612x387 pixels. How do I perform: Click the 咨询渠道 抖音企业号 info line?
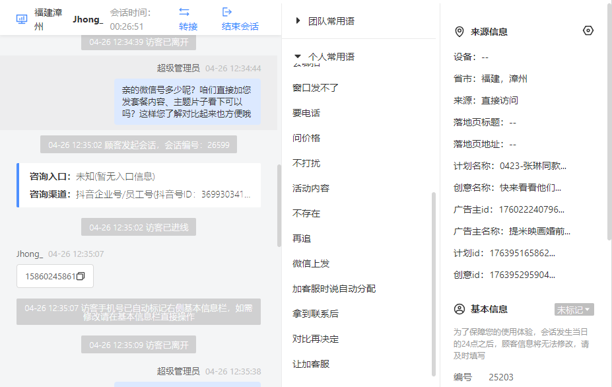[140, 194]
